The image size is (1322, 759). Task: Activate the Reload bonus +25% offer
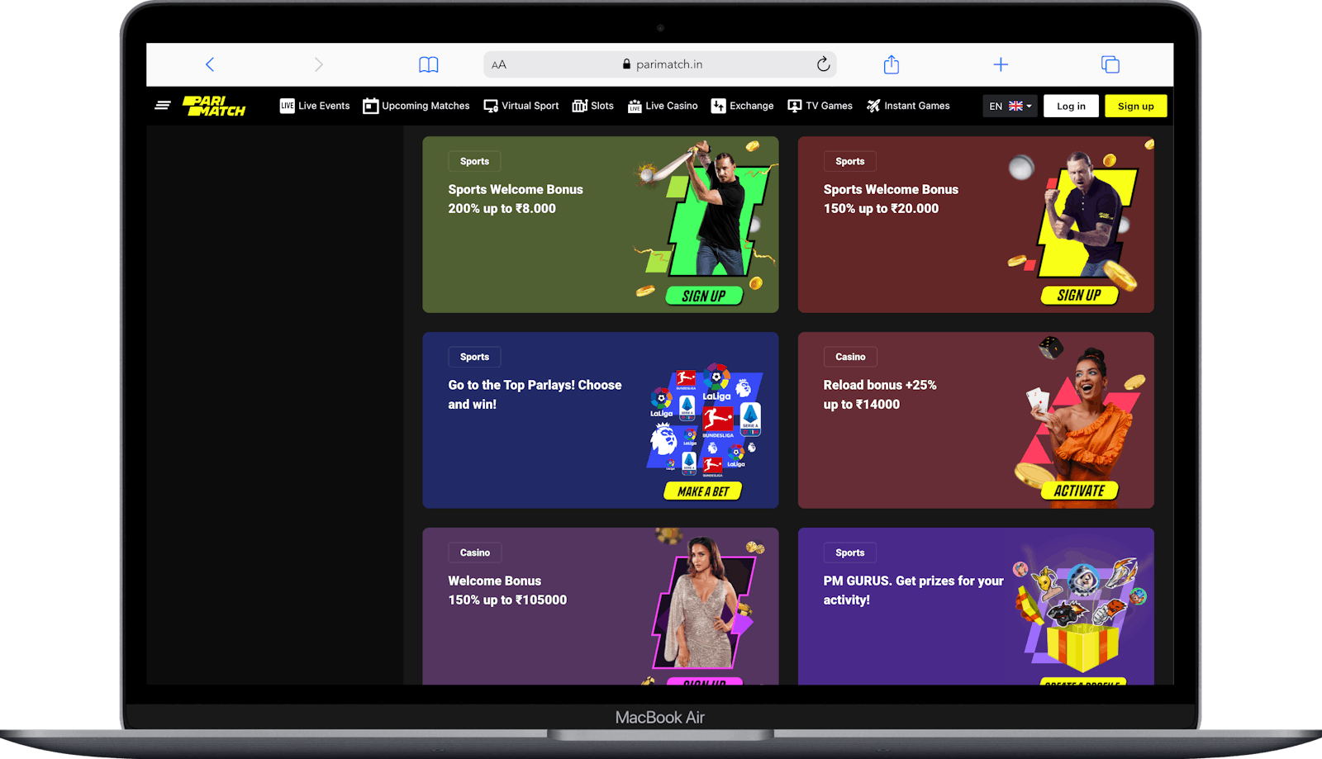coord(1078,491)
